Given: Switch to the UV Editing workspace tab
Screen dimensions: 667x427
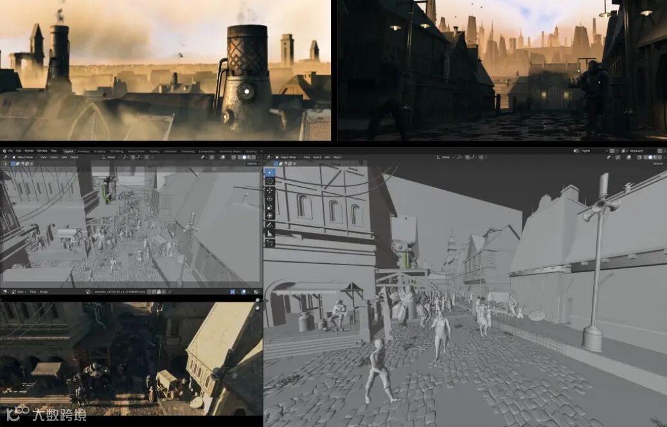Looking at the screenshot, I should click(116, 152).
